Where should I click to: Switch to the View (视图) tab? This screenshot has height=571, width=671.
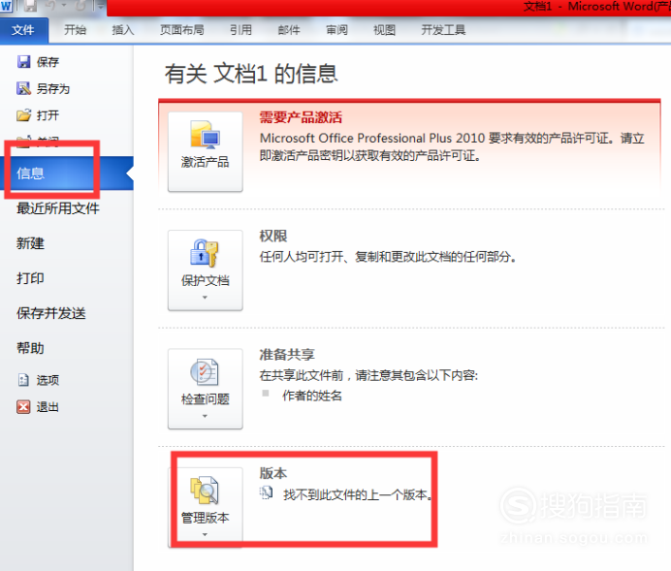pyautogui.click(x=384, y=30)
